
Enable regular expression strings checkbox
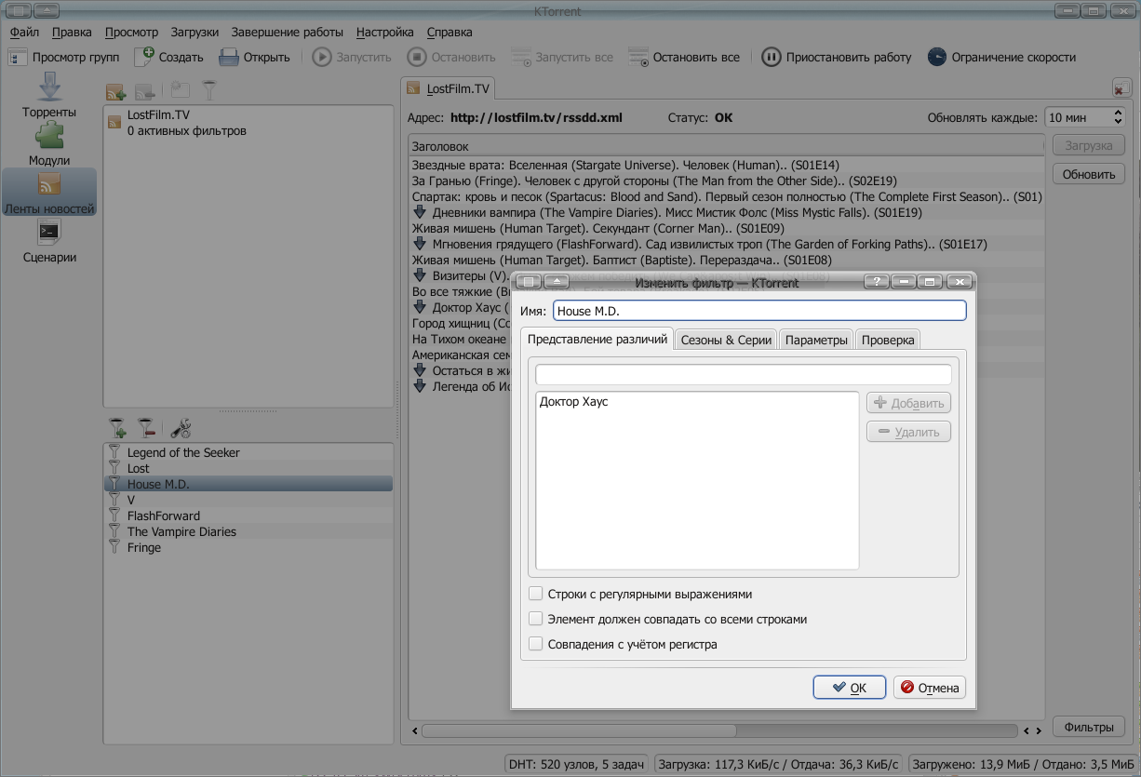click(x=536, y=594)
